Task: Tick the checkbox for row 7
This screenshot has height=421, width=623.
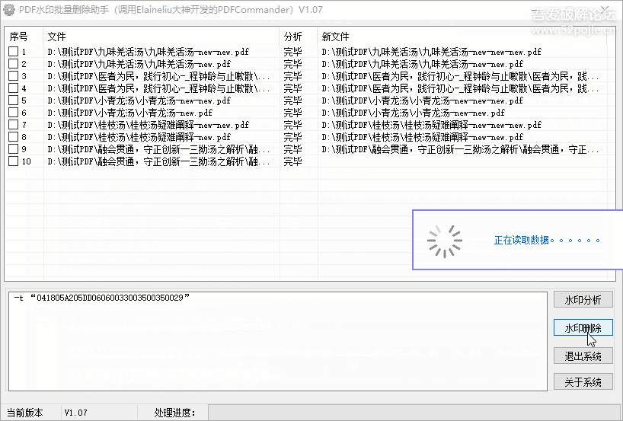Action: coord(14,124)
